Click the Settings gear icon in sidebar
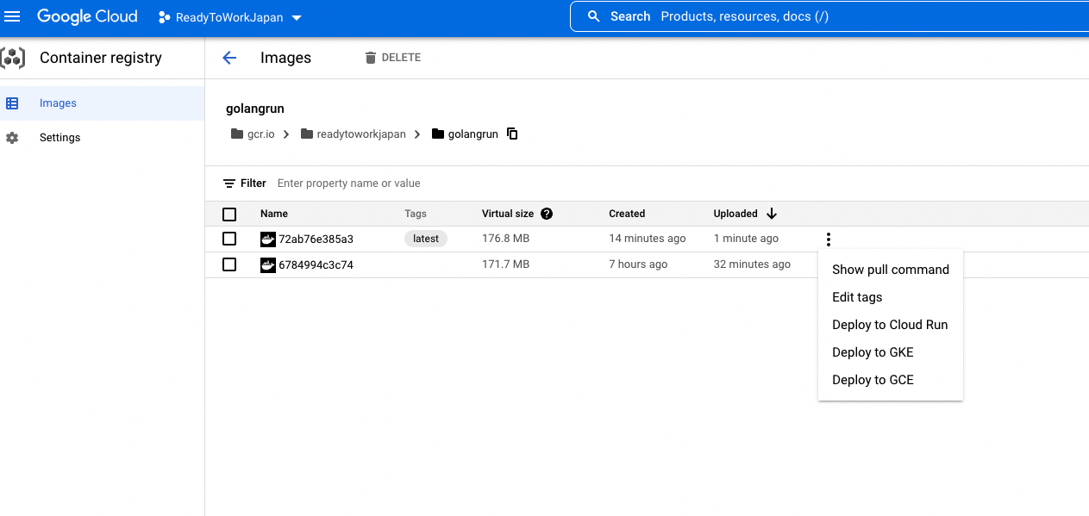Viewport: 1089px width, 516px height. pos(12,138)
